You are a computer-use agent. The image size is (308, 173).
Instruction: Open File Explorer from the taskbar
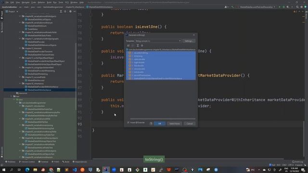pyautogui.click(x=35, y=170)
